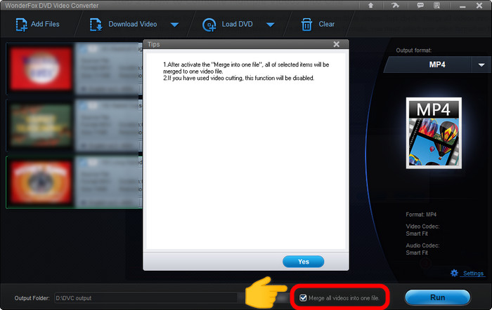Open the Settings link
This screenshot has height=310, width=492.
(x=473, y=274)
